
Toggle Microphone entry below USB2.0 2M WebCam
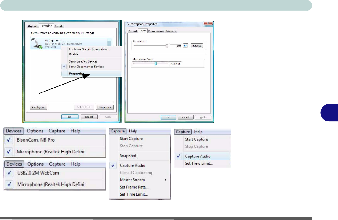(x=9, y=184)
